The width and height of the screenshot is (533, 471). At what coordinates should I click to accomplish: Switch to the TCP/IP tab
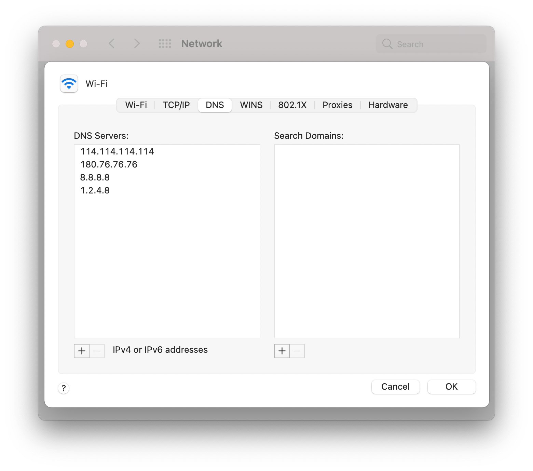(176, 105)
